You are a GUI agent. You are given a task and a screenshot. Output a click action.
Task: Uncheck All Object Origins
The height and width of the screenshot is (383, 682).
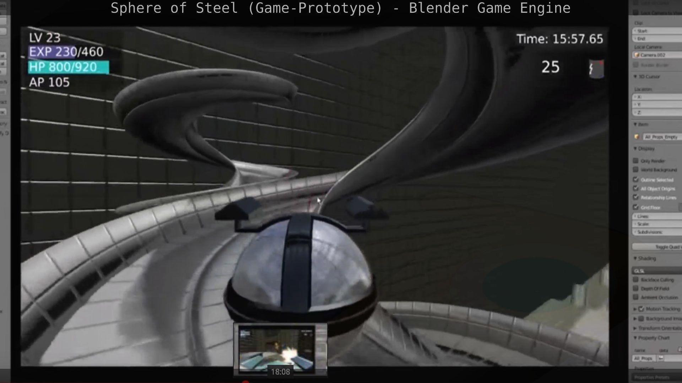pyautogui.click(x=636, y=188)
